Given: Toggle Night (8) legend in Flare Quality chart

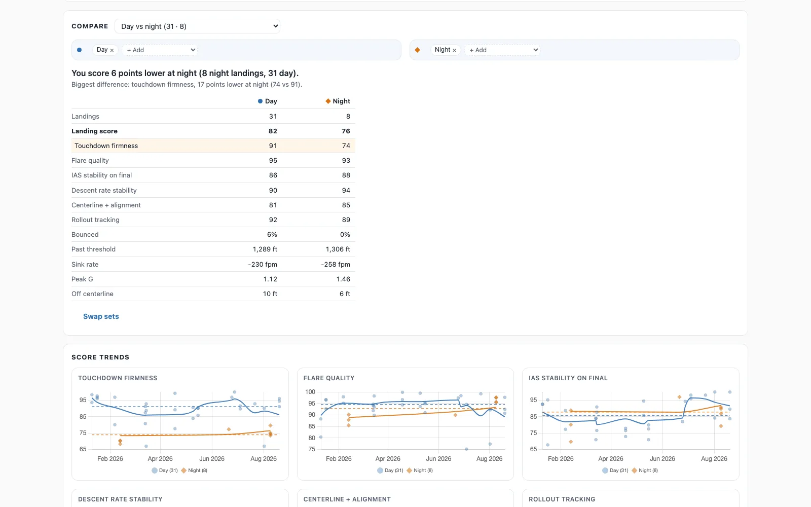Looking at the screenshot, I should point(420,470).
